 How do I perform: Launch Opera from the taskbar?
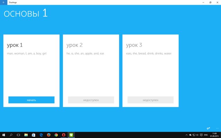[x=63, y=135]
